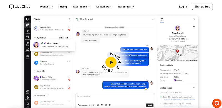Open the emoji picker
This screenshot has height=108, width=222.
pyautogui.click(x=102, y=105)
